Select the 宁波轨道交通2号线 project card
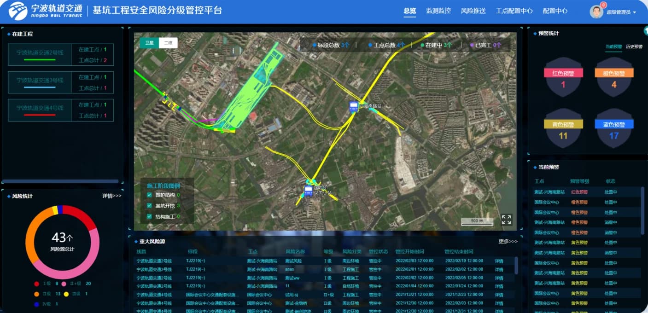 [x=61, y=55]
